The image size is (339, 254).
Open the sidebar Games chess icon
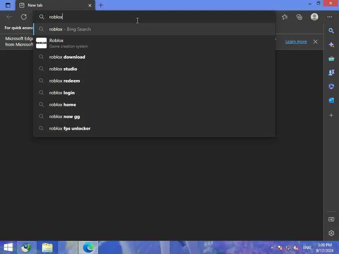pos(331,72)
